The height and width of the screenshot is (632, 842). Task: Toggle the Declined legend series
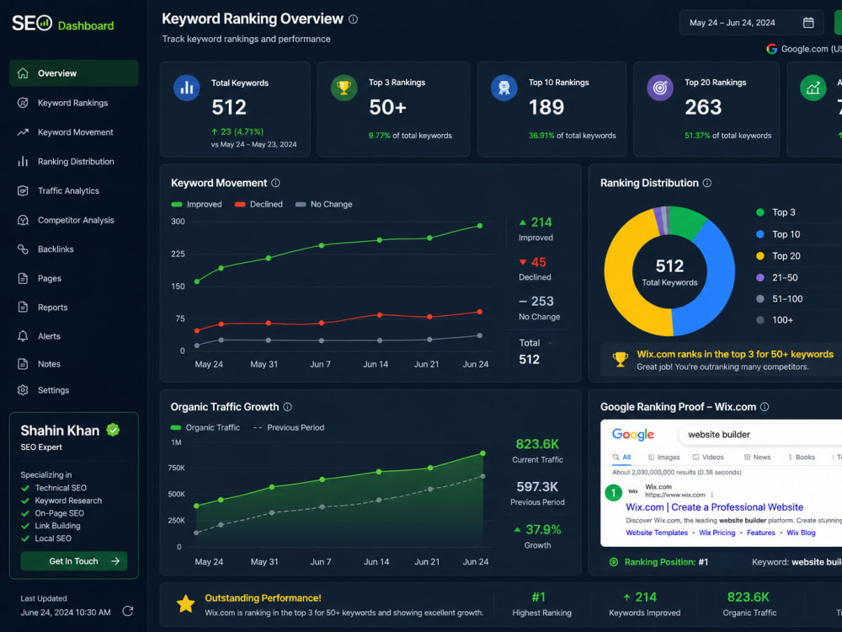tap(258, 204)
